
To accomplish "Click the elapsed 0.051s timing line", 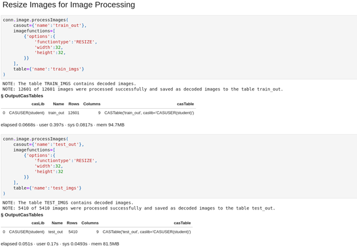I will tap(60, 244).
